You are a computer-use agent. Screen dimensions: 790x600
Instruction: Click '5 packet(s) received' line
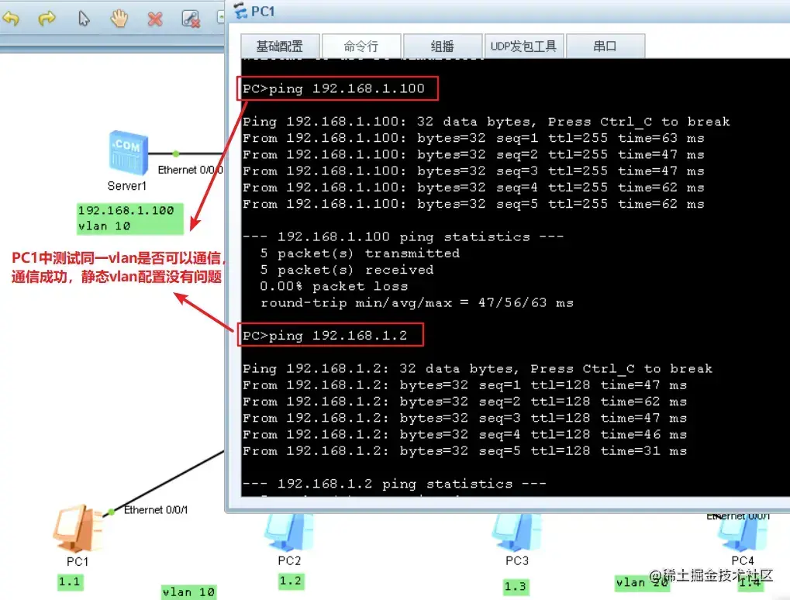347,270
